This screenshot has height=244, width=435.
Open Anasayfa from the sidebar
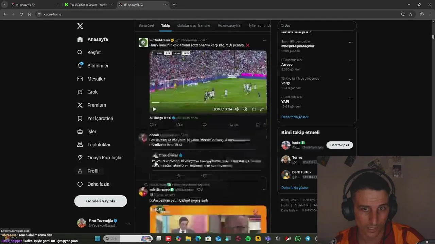pyautogui.click(x=93, y=39)
